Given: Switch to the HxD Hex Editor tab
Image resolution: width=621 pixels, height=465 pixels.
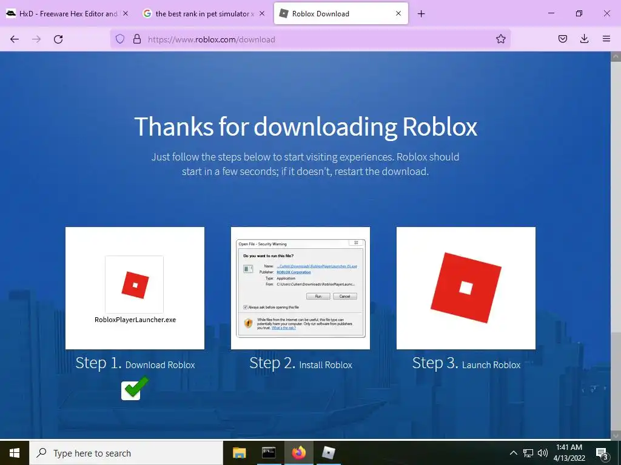Looking at the screenshot, I should click(67, 13).
